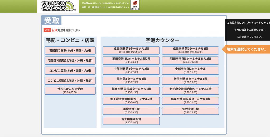Pick 小松空港 1階 counter

point(131,110)
